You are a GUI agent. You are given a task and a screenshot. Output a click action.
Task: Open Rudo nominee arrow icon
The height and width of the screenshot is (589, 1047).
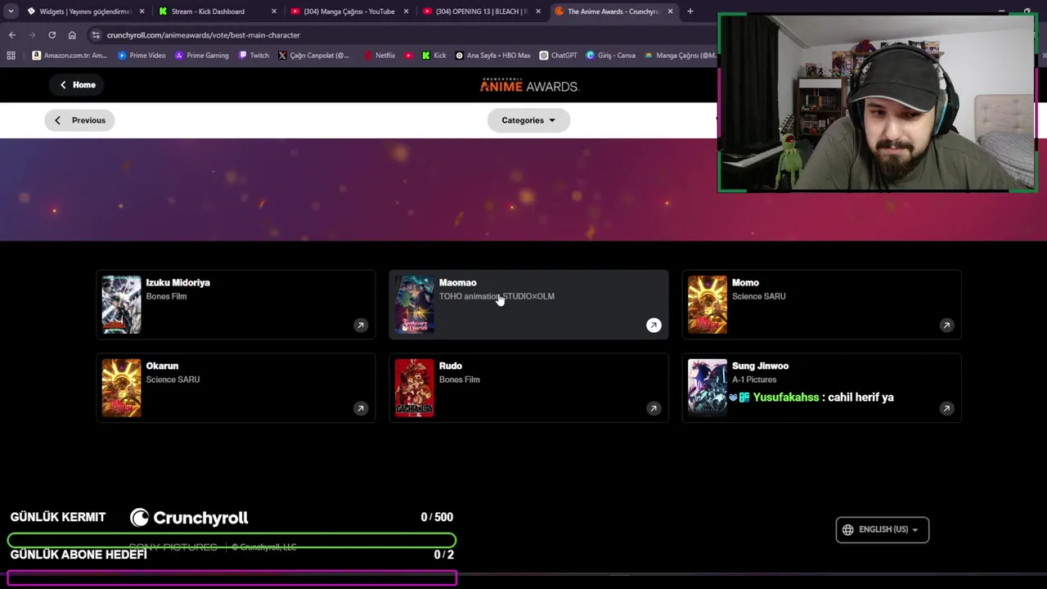(x=654, y=408)
